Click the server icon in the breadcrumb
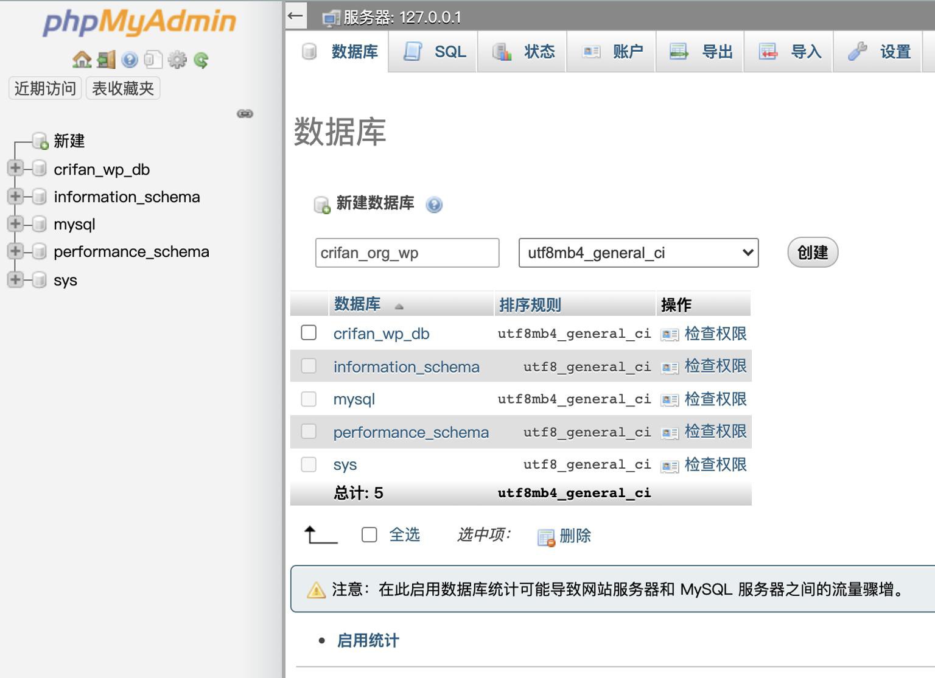The width and height of the screenshot is (935, 678). tap(331, 18)
